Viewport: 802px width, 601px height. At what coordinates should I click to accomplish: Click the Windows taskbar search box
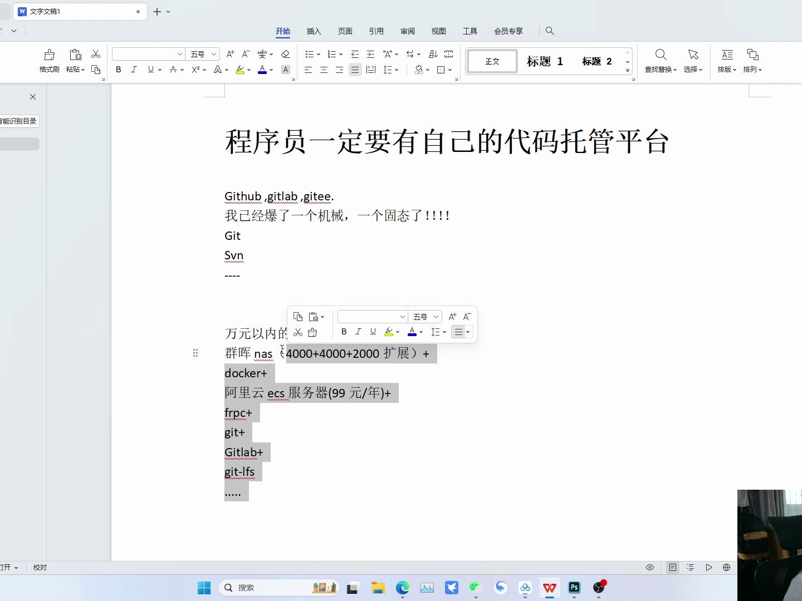278,588
